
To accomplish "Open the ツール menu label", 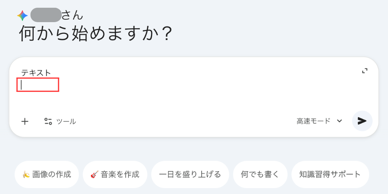I will (x=66, y=121).
